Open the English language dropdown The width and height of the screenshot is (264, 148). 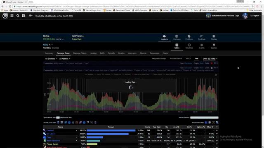(x=255, y=16)
